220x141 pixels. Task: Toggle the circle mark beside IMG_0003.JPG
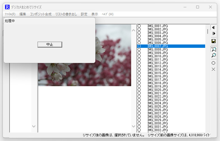click(x=139, y=33)
